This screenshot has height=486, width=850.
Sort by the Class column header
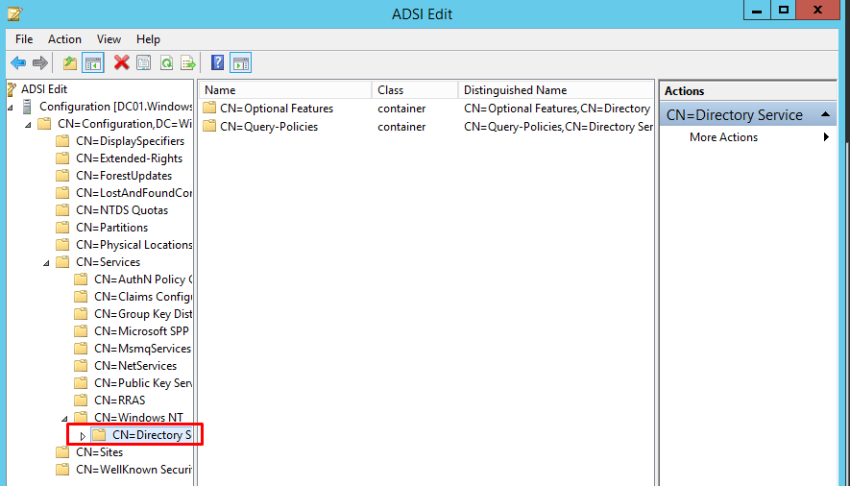point(415,90)
